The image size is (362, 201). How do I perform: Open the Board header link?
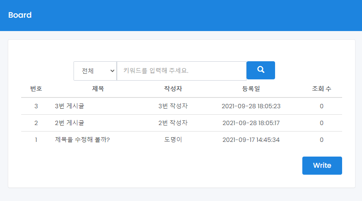pos(20,15)
